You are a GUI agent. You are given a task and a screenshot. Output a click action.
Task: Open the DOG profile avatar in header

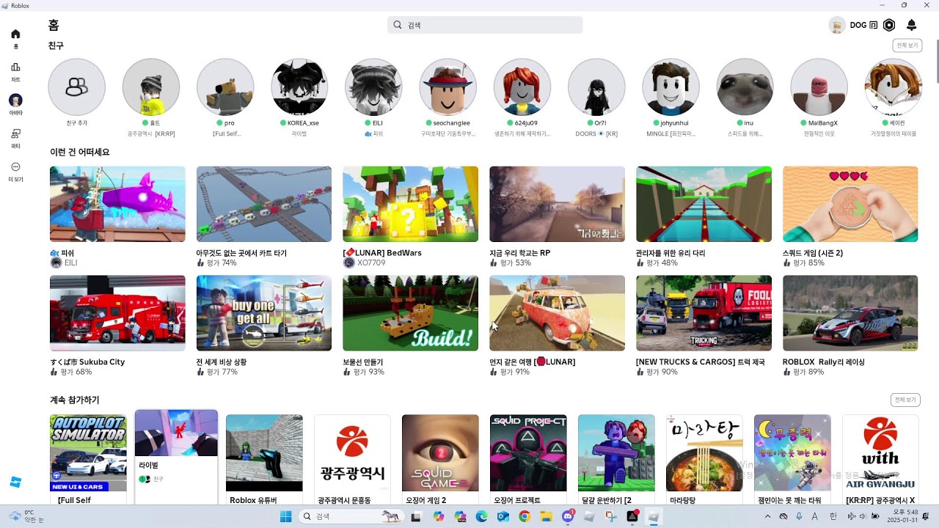coord(837,25)
